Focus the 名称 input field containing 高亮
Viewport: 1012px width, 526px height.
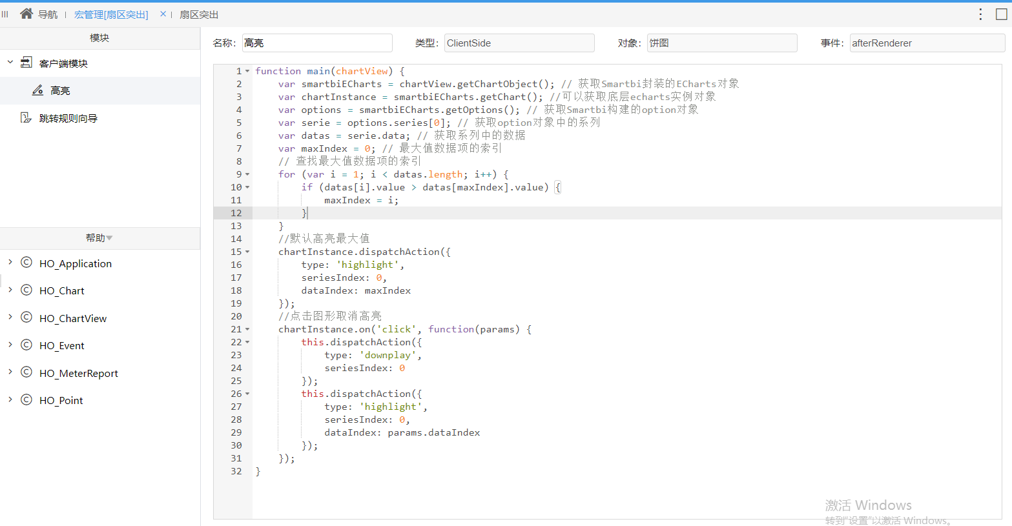[x=317, y=43]
